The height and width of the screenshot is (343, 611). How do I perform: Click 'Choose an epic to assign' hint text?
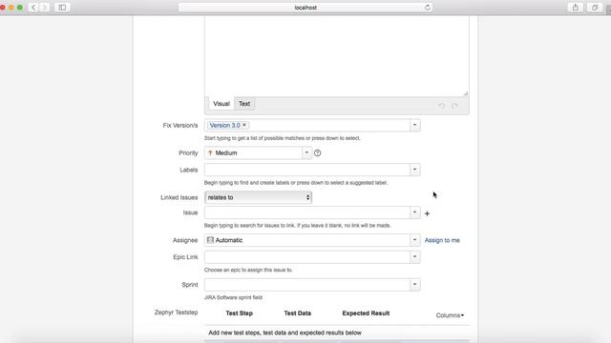248,270
